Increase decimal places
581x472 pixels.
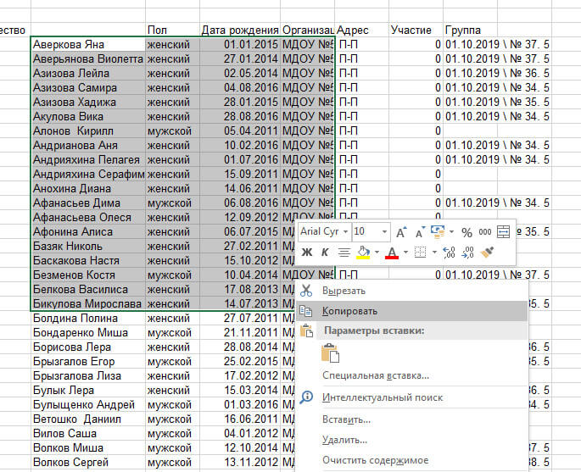tap(450, 252)
